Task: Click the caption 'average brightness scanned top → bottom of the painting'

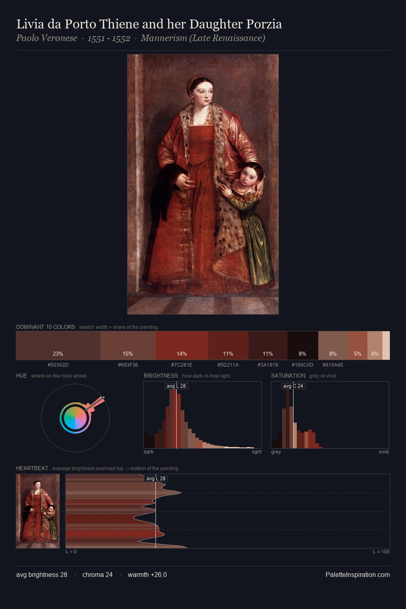Action: pyautogui.click(x=115, y=469)
